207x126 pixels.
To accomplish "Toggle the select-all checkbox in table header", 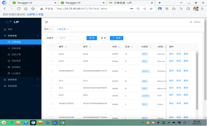I will point(51,47).
